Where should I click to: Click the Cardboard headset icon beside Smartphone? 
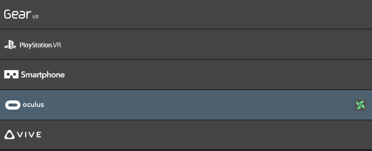tap(11, 74)
